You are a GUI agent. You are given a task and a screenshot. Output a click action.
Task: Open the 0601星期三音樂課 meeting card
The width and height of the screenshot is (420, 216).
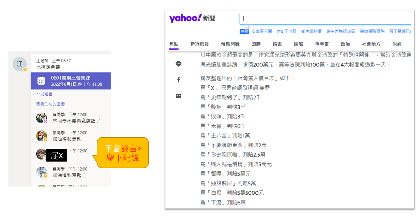point(71,81)
